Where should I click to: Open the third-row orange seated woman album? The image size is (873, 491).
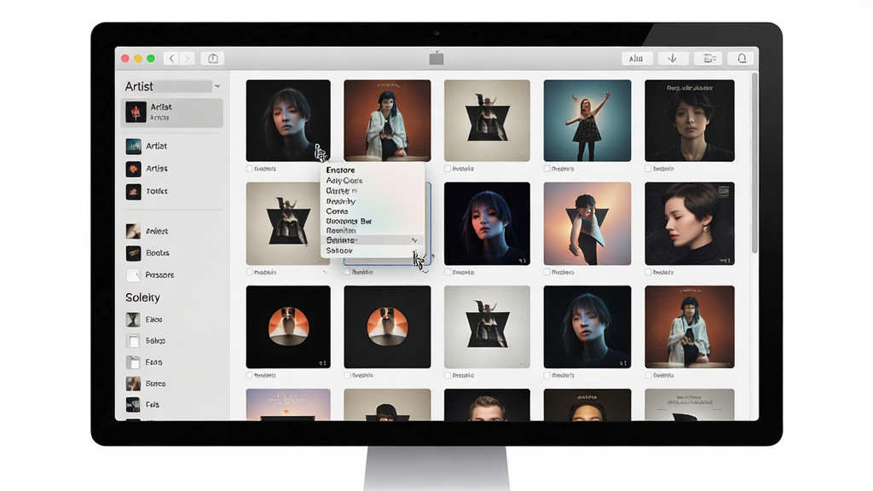[690, 327]
